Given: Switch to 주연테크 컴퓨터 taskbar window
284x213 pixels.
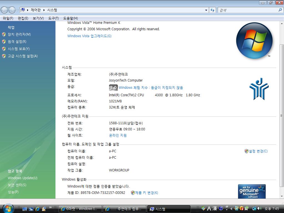Looking at the screenshot, I should click(x=125, y=209).
